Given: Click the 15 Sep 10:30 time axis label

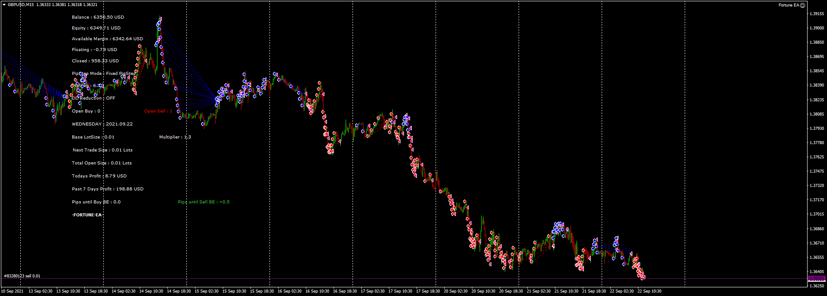Looking at the screenshot, I should point(234,291).
